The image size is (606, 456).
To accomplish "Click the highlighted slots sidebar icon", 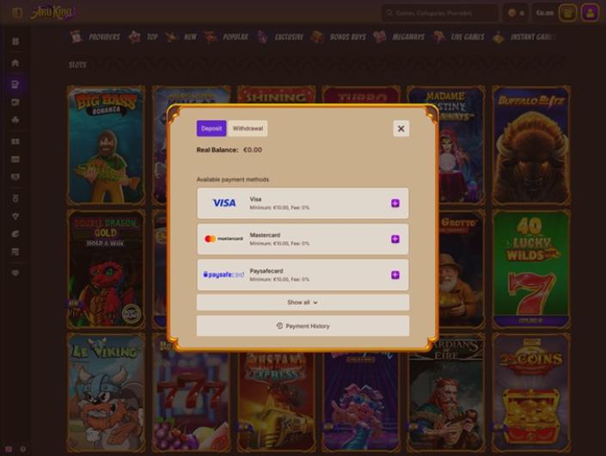I will coord(15,83).
